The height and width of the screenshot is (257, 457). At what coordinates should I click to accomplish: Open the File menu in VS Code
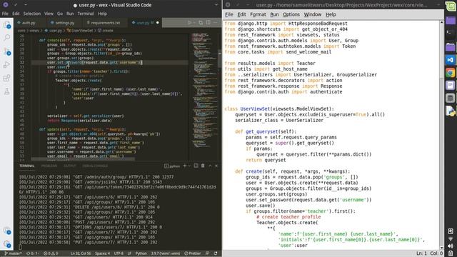point(5,14)
